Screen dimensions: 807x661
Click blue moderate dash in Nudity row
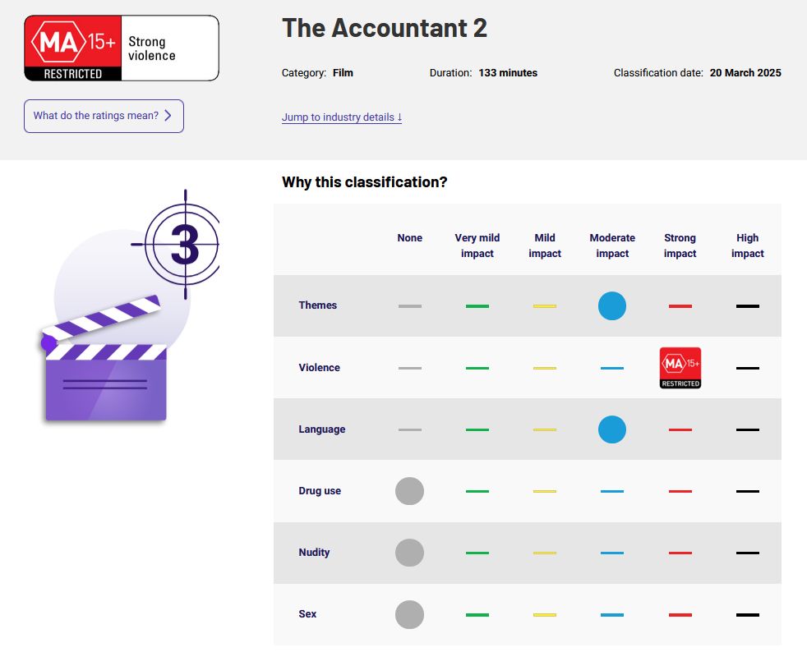(612, 553)
